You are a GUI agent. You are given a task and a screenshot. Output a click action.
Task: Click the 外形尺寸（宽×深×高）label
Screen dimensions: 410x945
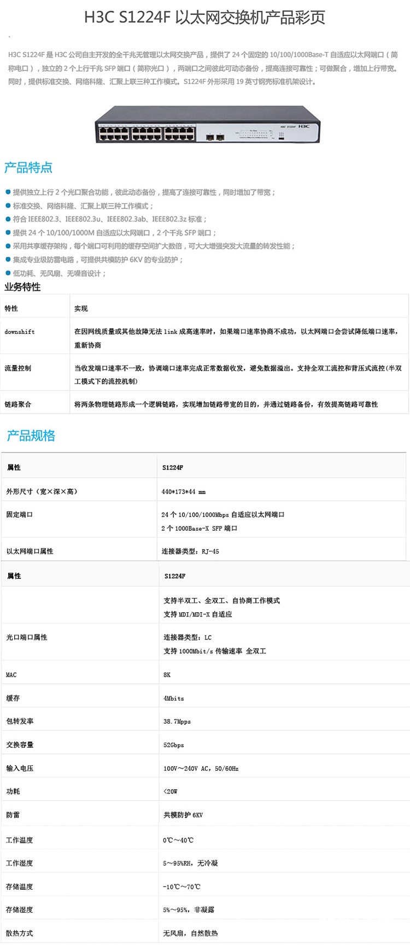(42, 491)
